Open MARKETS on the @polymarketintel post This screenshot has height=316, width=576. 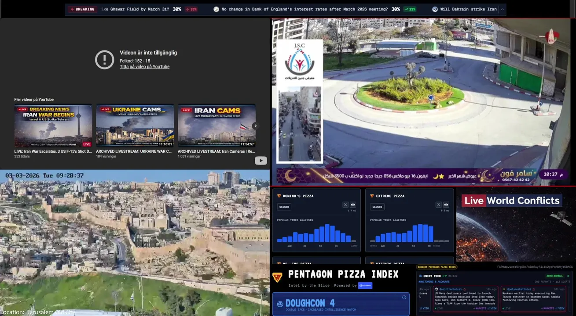click(x=547, y=309)
